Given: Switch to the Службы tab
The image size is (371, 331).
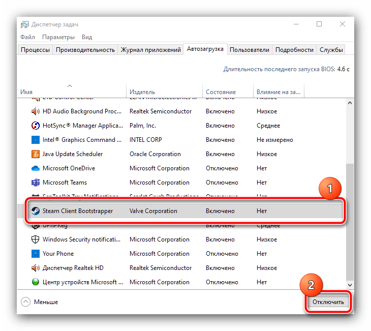Looking at the screenshot, I should (x=331, y=50).
